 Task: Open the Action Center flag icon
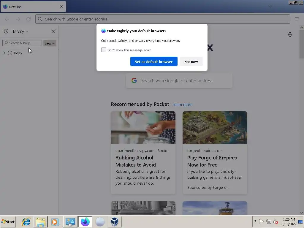261,221
